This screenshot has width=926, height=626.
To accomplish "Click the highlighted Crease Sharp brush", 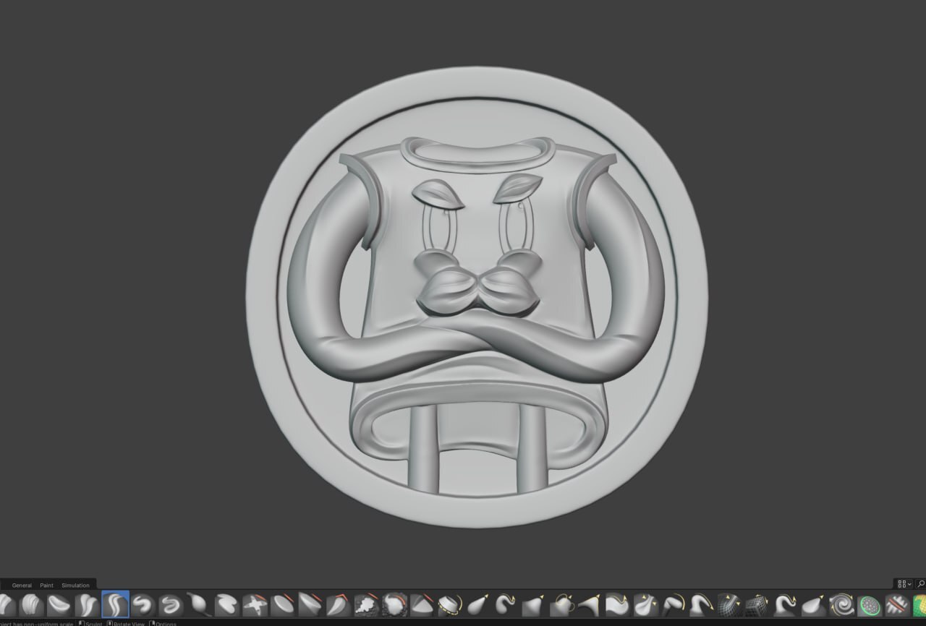I will point(115,604).
